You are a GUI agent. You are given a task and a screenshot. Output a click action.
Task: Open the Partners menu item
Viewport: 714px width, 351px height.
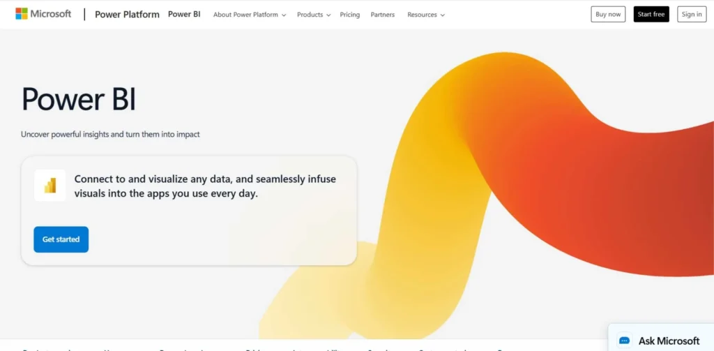383,15
